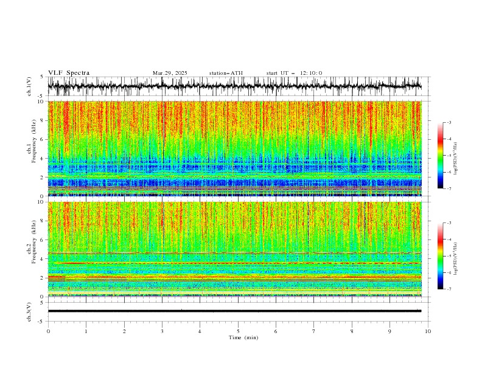Click the color scale bar beside ch.1 spectrogram

[440, 156]
